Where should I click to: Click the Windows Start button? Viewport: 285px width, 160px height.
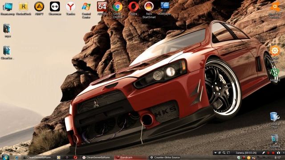point(5,157)
